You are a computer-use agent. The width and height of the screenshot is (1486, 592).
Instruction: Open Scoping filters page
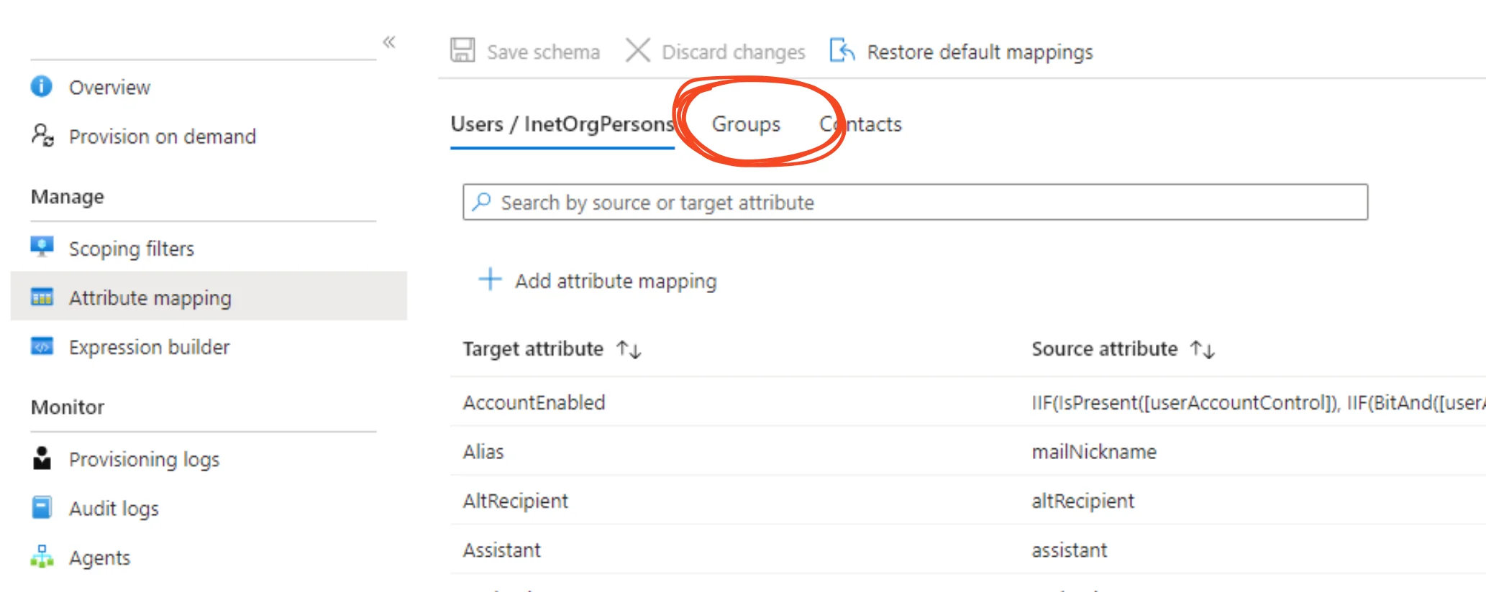pyautogui.click(x=132, y=248)
